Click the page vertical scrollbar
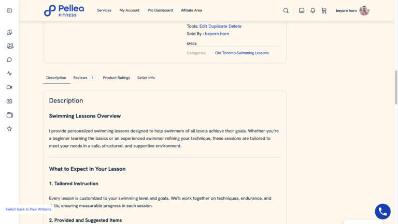Image resolution: width=398 pixels, height=224 pixels. [396, 87]
